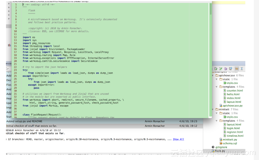Viewport: 259px width, 160px height.
Task: Select layout.html under minitwit templates
Action: pyautogui.click(x=234, y=124)
